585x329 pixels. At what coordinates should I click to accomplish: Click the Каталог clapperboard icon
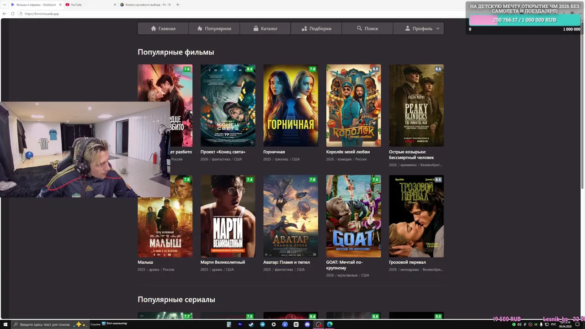pyautogui.click(x=256, y=28)
